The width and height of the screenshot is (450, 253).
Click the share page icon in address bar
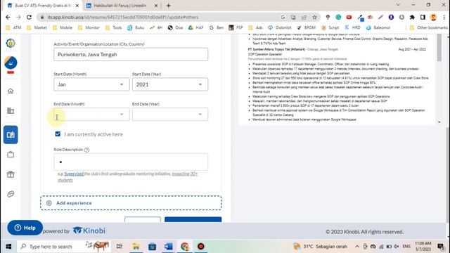[304, 17]
